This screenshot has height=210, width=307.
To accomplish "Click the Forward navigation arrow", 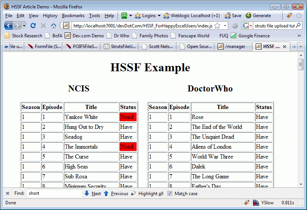I will coord(17,26).
